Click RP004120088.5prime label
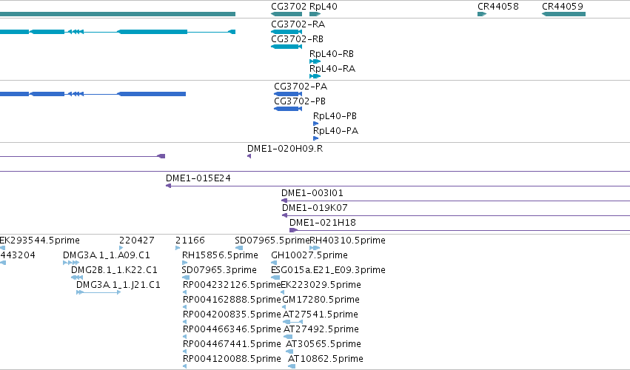This screenshot has height=370, width=630. coord(232,359)
